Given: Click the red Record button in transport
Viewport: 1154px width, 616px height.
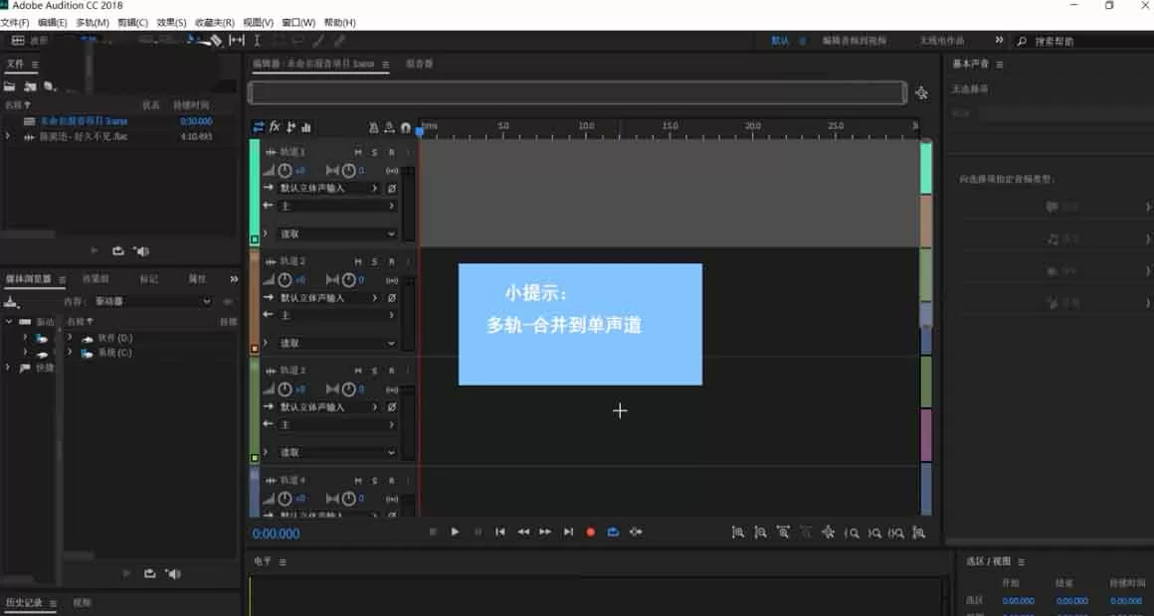Looking at the screenshot, I should [590, 533].
